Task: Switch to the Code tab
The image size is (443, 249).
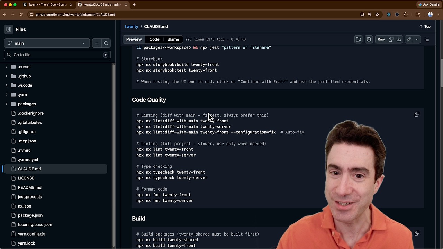Action: [154, 39]
